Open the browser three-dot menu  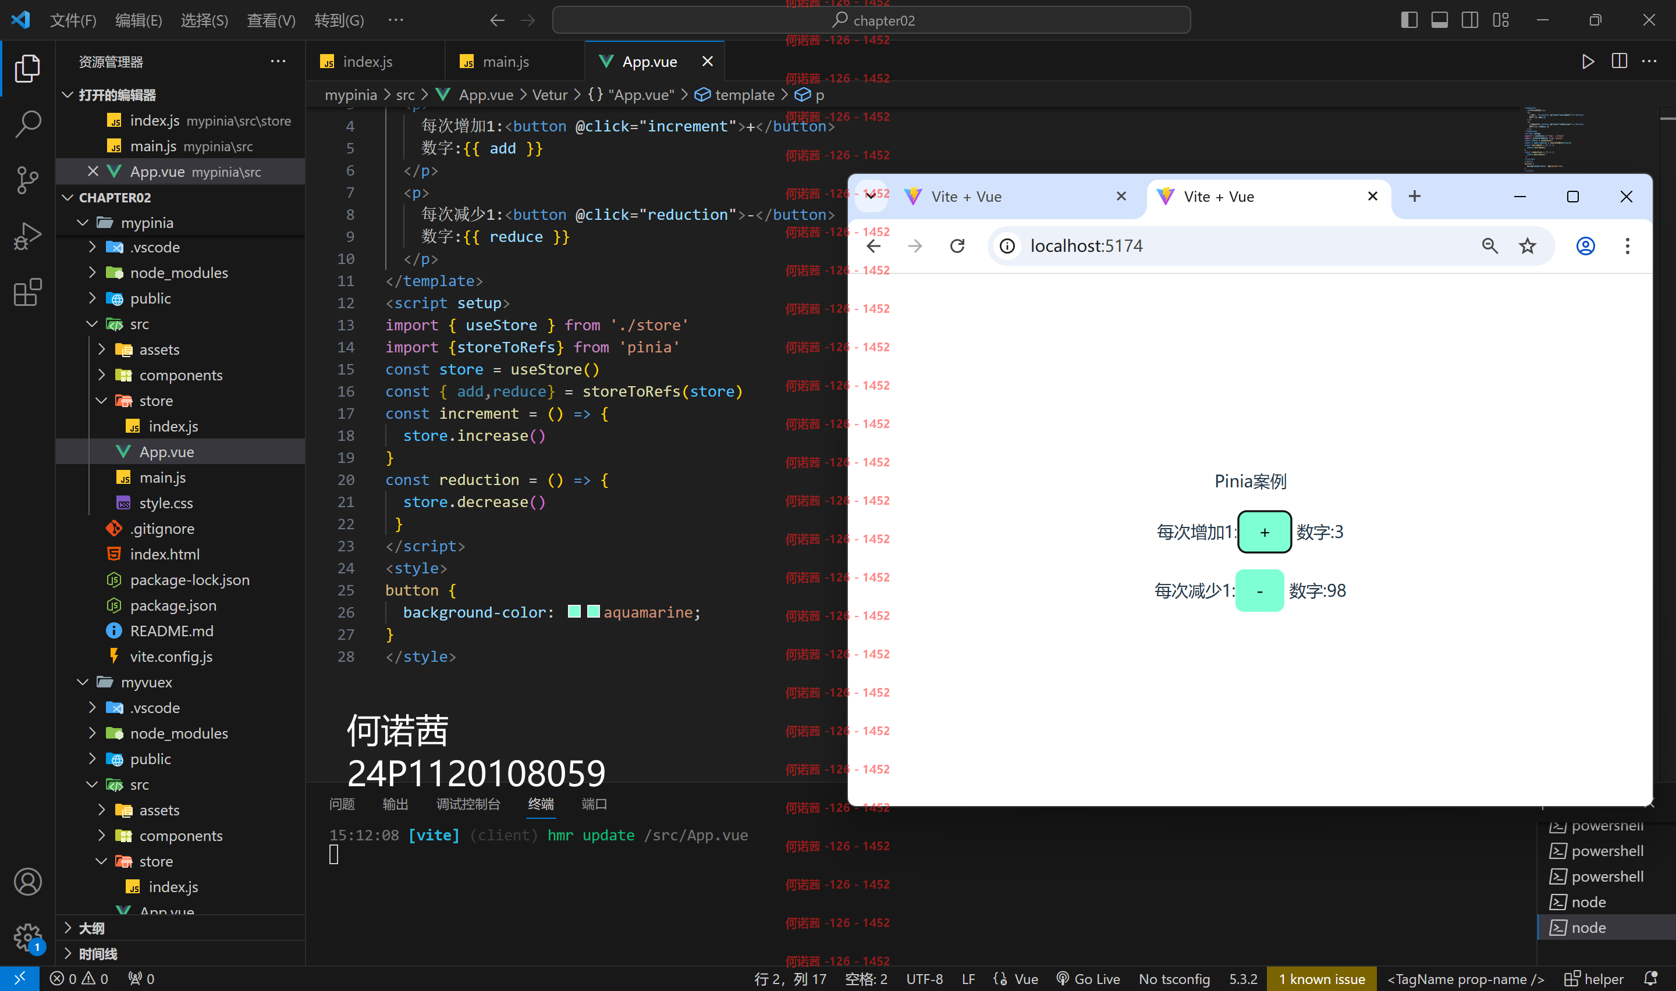[1627, 246]
